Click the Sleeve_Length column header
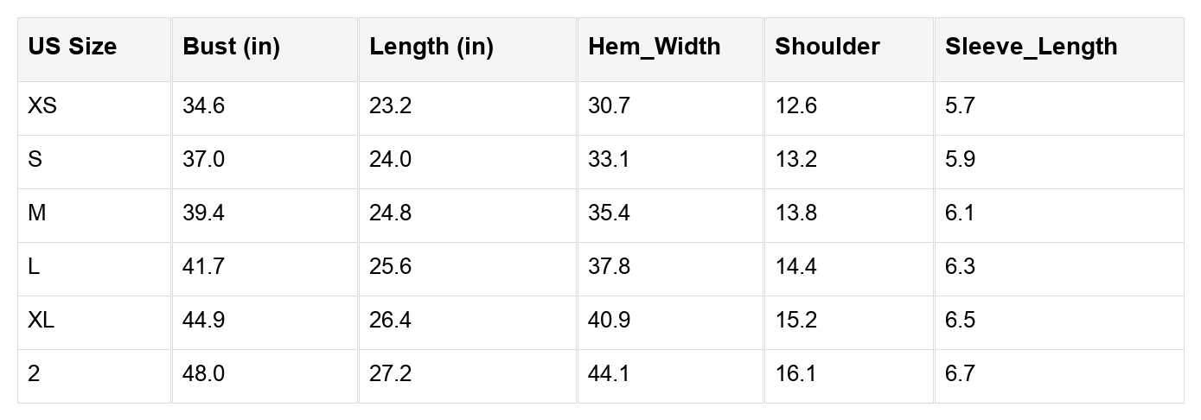Screen dimensions: 1201x420 coord(1032,47)
